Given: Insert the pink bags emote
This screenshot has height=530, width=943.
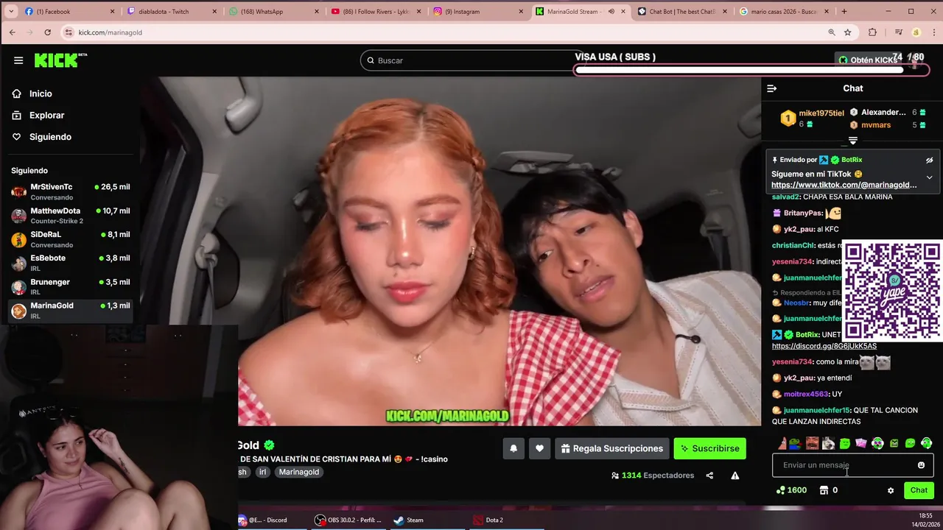Looking at the screenshot, I should tap(860, 443).
